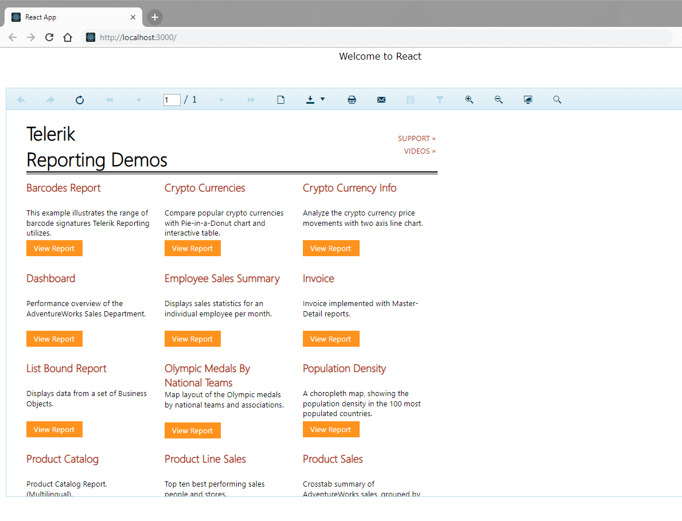Viewport: 682px width, 521px height.
Task: Open the SUPPORT link
Action: [416, 139]
